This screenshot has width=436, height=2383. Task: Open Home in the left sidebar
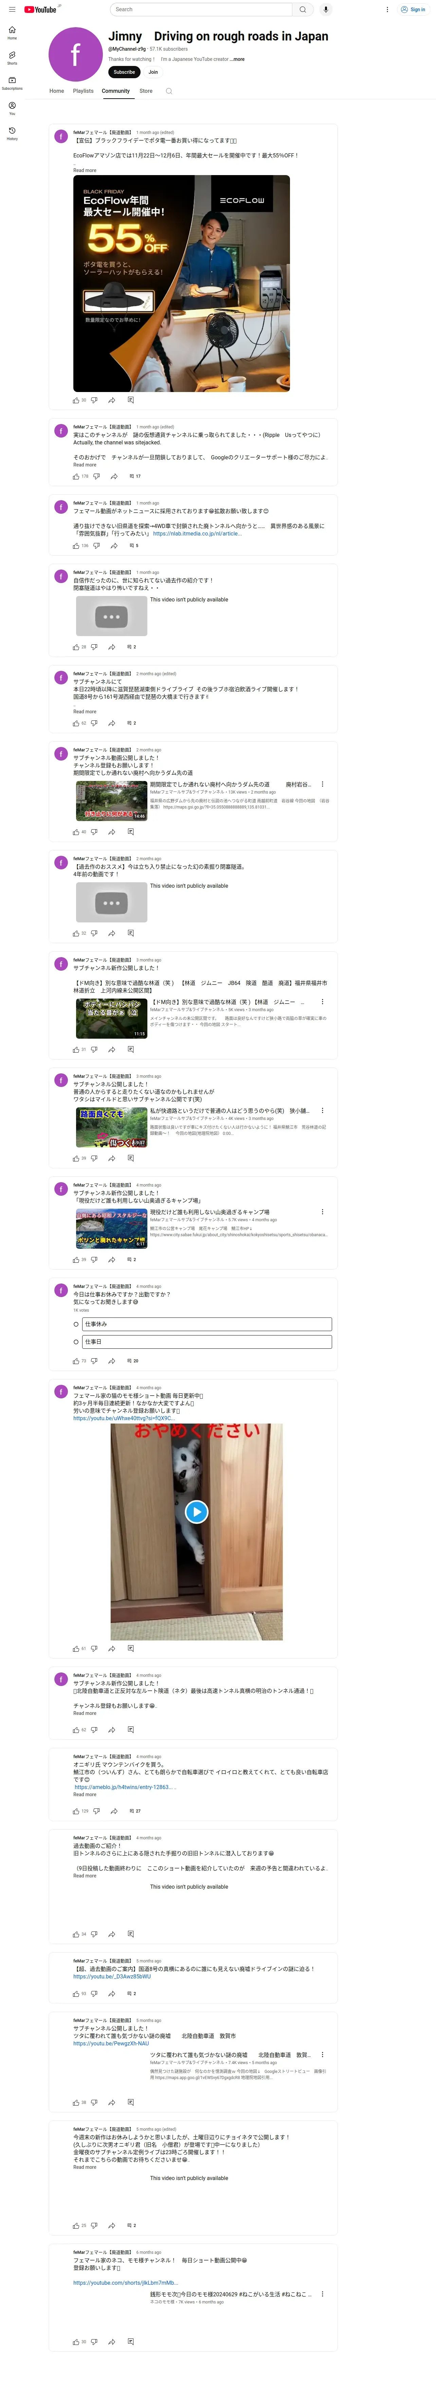[12, 32]
